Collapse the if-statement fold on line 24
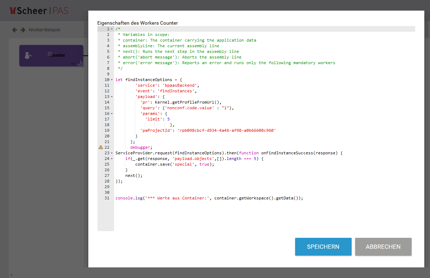The width and height of the screenshot is (430, 278). [112, 159]
